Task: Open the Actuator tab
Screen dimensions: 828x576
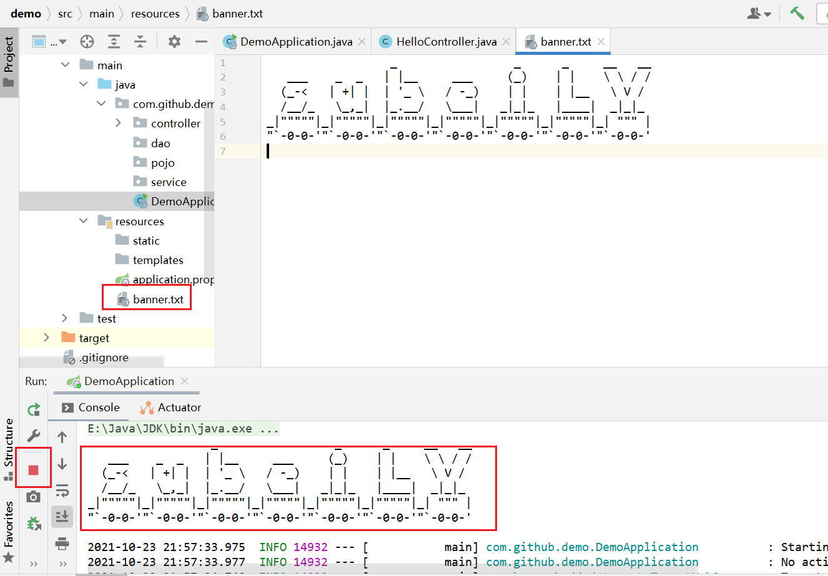Action: pyautogui.click(x=170, y=408)
